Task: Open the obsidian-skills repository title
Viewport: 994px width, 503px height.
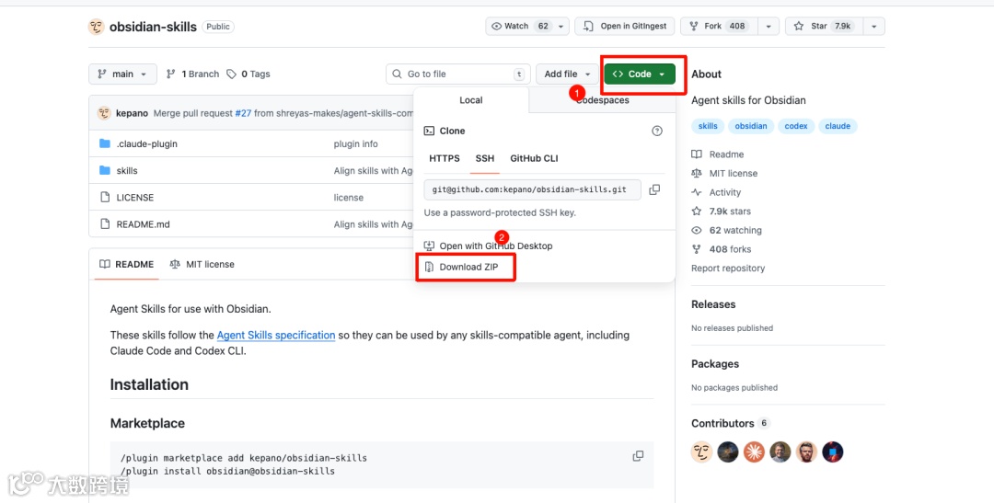Action: point(153,27)
